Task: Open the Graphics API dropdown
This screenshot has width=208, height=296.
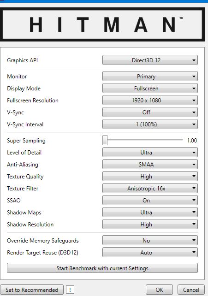Action: tap(150, 60)
